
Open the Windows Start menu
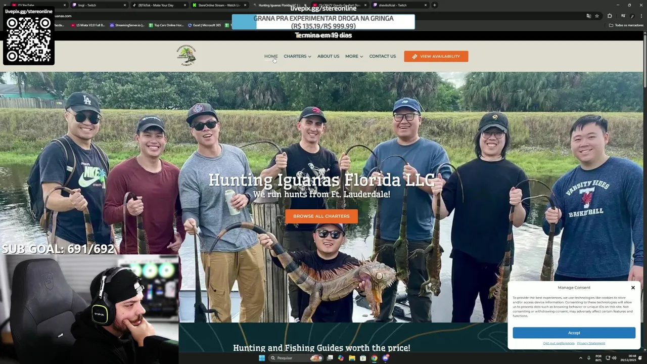pos(261,358)
